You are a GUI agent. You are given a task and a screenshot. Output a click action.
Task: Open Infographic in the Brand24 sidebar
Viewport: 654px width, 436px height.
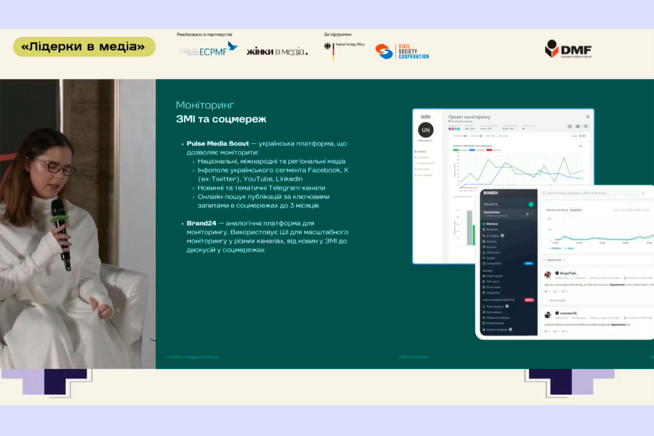click(x=493, y=292)
